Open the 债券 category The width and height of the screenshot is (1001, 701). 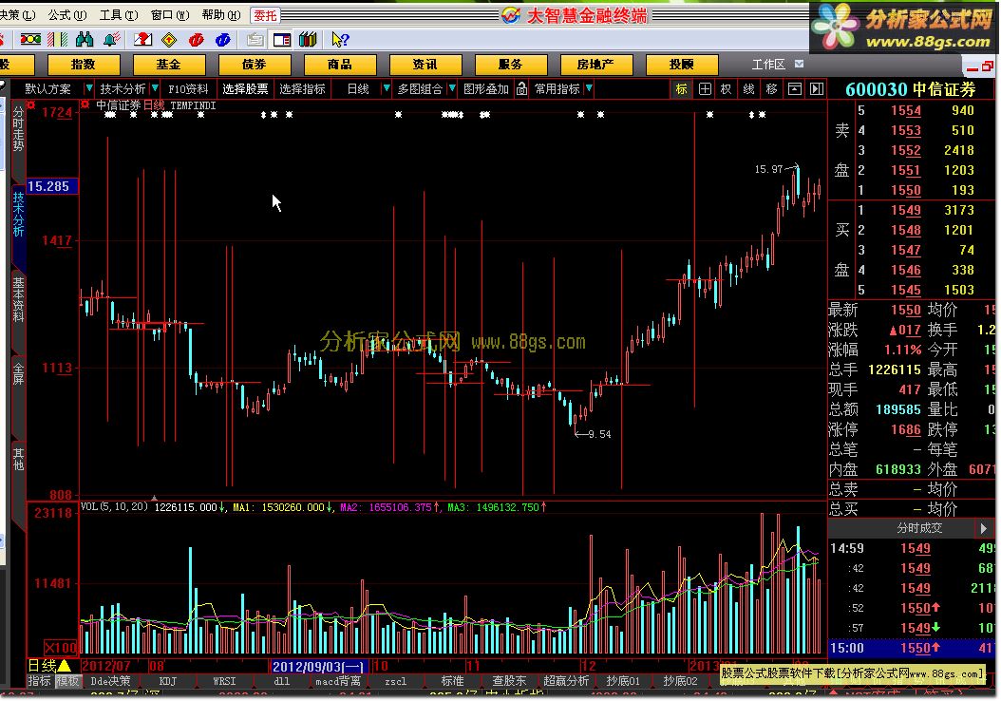pos(255,65)
